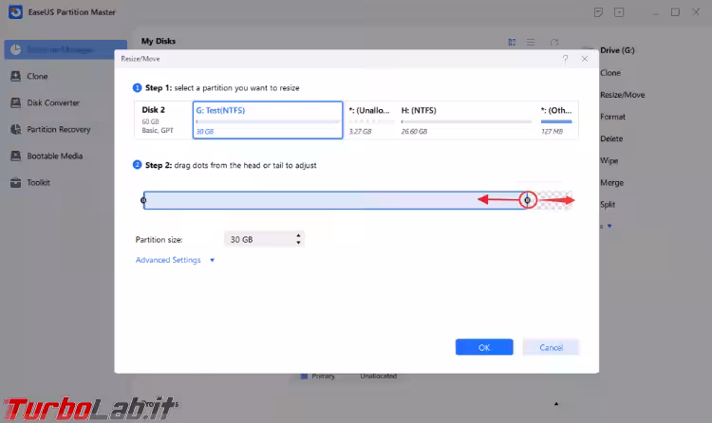Switch My Disks to grid view

[512, 42]
